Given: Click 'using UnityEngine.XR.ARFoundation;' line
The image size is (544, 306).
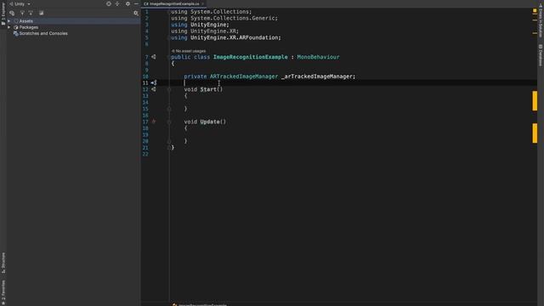Looking at the screenshot, I should 226,37.
